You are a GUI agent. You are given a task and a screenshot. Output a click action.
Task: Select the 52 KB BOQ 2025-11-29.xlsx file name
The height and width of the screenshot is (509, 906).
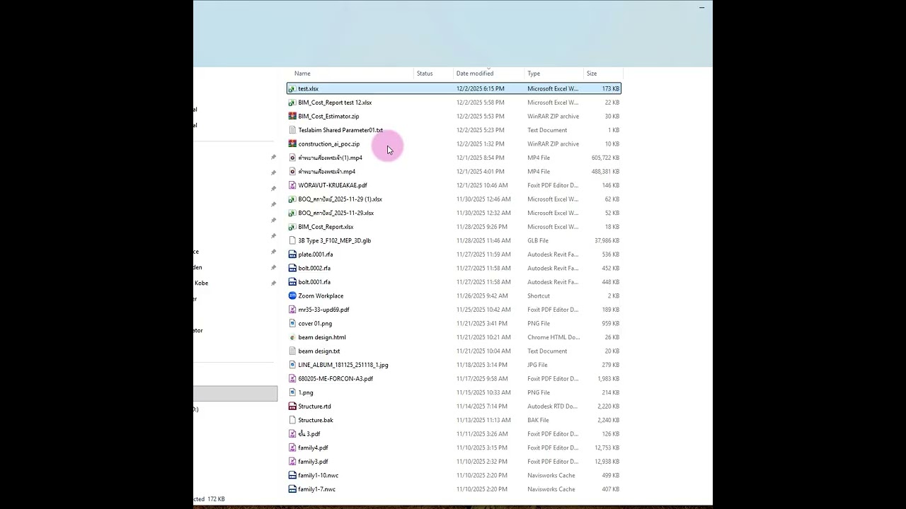coord(336,213)
